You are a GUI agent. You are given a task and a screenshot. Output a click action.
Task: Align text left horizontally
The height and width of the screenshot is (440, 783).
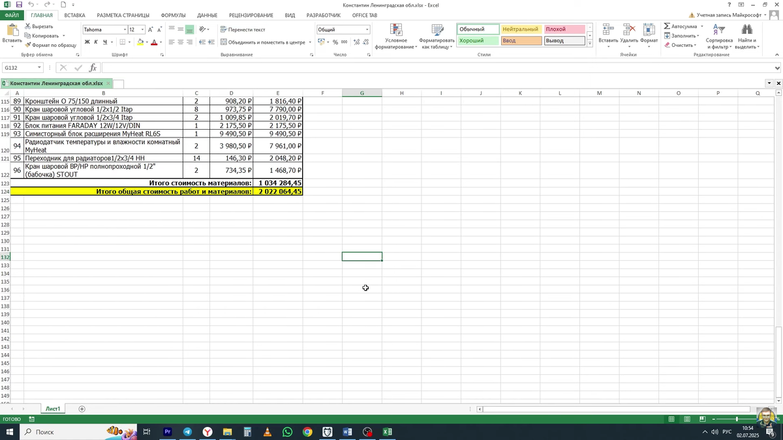coord(172,42)
